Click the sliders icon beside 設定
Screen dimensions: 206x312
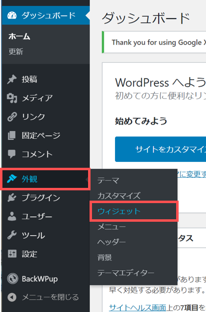click(x=12, y=254)
